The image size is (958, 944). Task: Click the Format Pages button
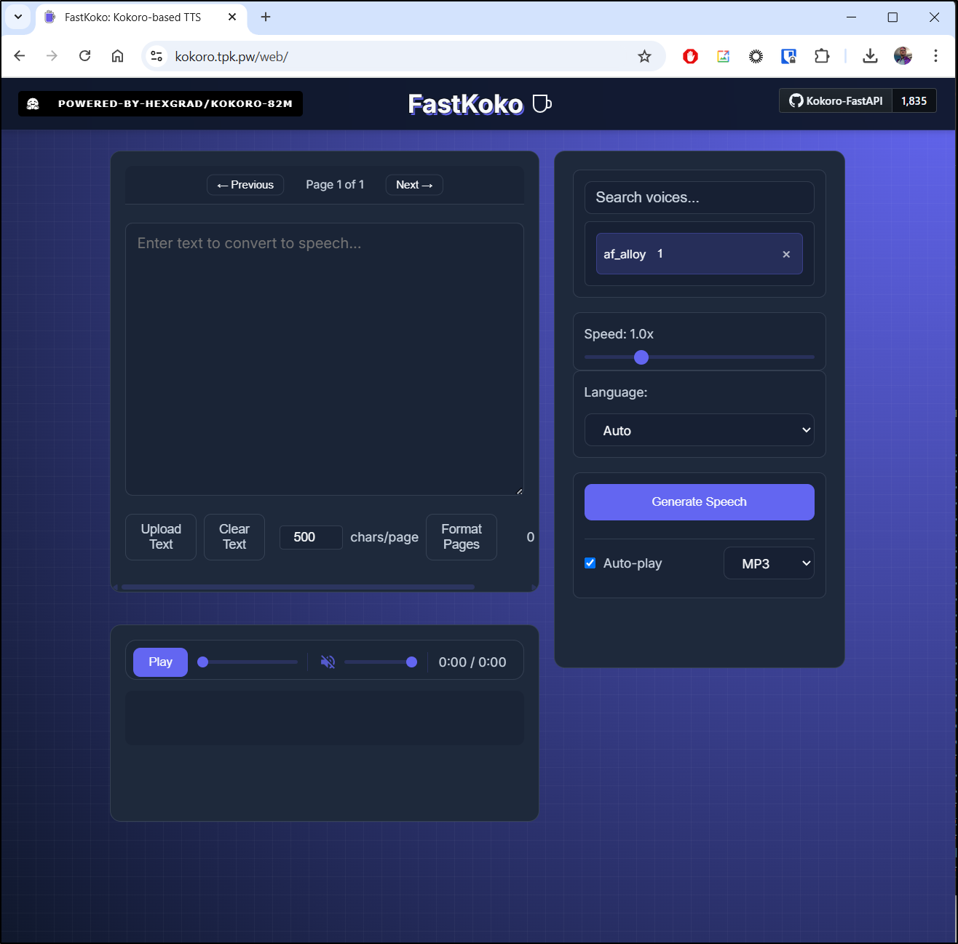click(x=462, y=537)
